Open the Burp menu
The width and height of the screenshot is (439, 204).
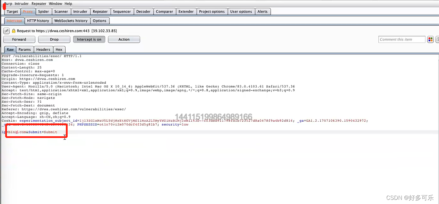(x=8, y=3)
